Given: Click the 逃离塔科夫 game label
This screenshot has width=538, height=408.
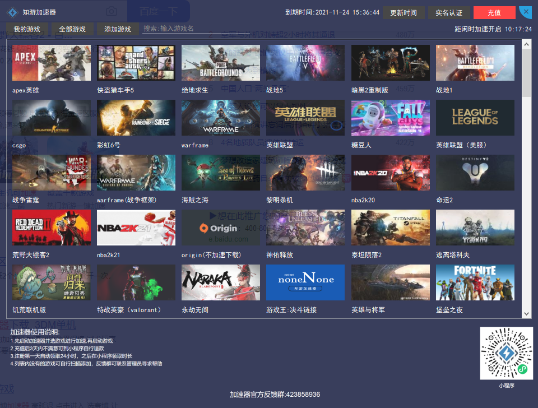Looking at the screenshot, I should click(x=453, y=255).
